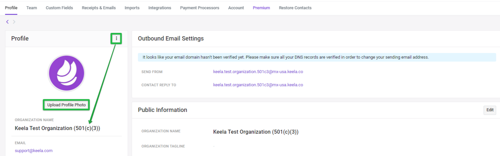Open the Account tab
Viewport: 500px width, 156px height.
click(x=236, y=8)
